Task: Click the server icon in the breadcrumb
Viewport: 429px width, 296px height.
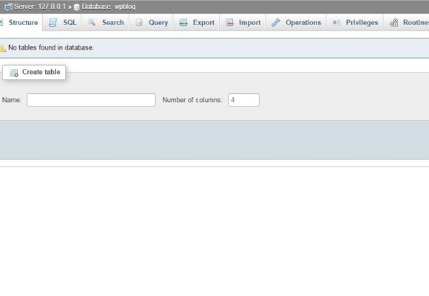Action: tap(8, 7)
